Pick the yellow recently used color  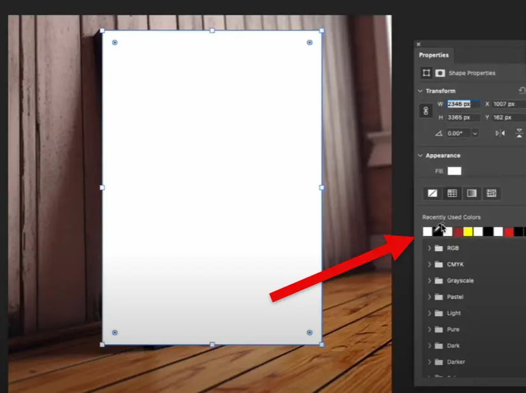pos(468,231)
